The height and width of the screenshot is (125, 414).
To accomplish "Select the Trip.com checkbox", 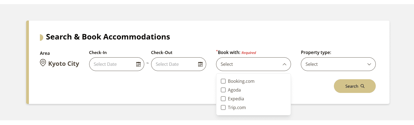I will pos(223,107).
